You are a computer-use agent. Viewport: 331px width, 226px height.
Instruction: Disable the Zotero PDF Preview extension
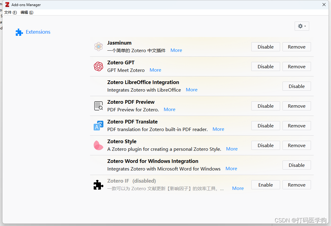(266, 106)
